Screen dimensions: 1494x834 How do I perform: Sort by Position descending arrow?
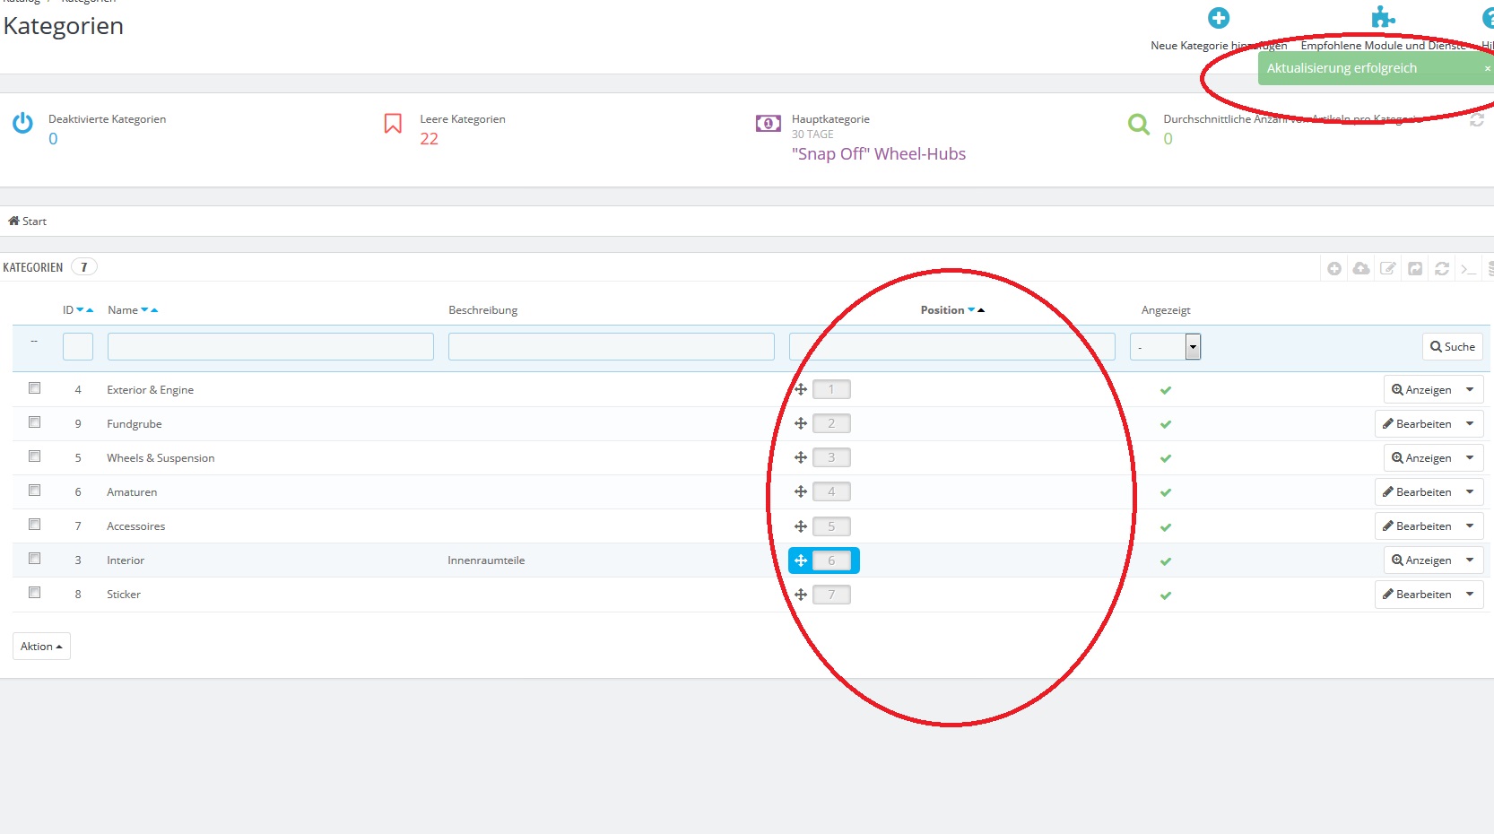[x=971, y=309]
